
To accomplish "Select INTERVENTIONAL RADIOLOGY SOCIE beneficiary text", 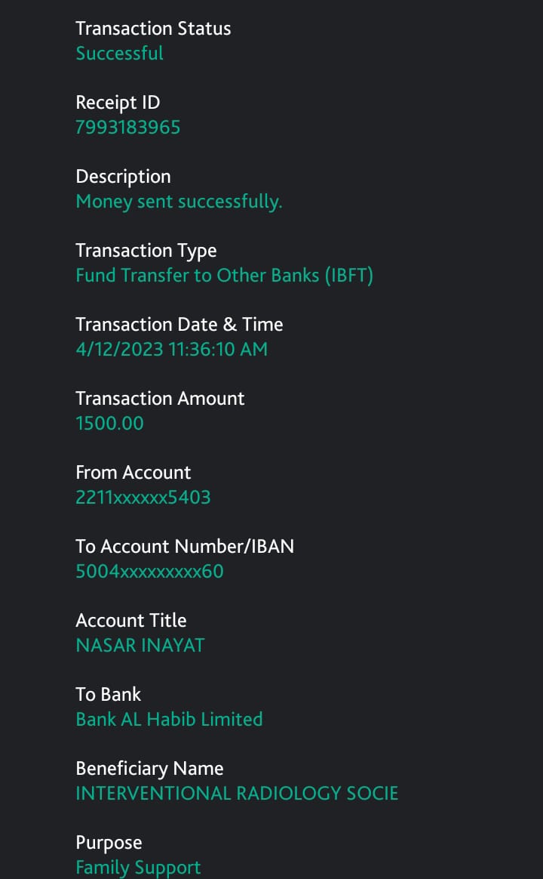I will pyautogui.click(x=237, y=794).
